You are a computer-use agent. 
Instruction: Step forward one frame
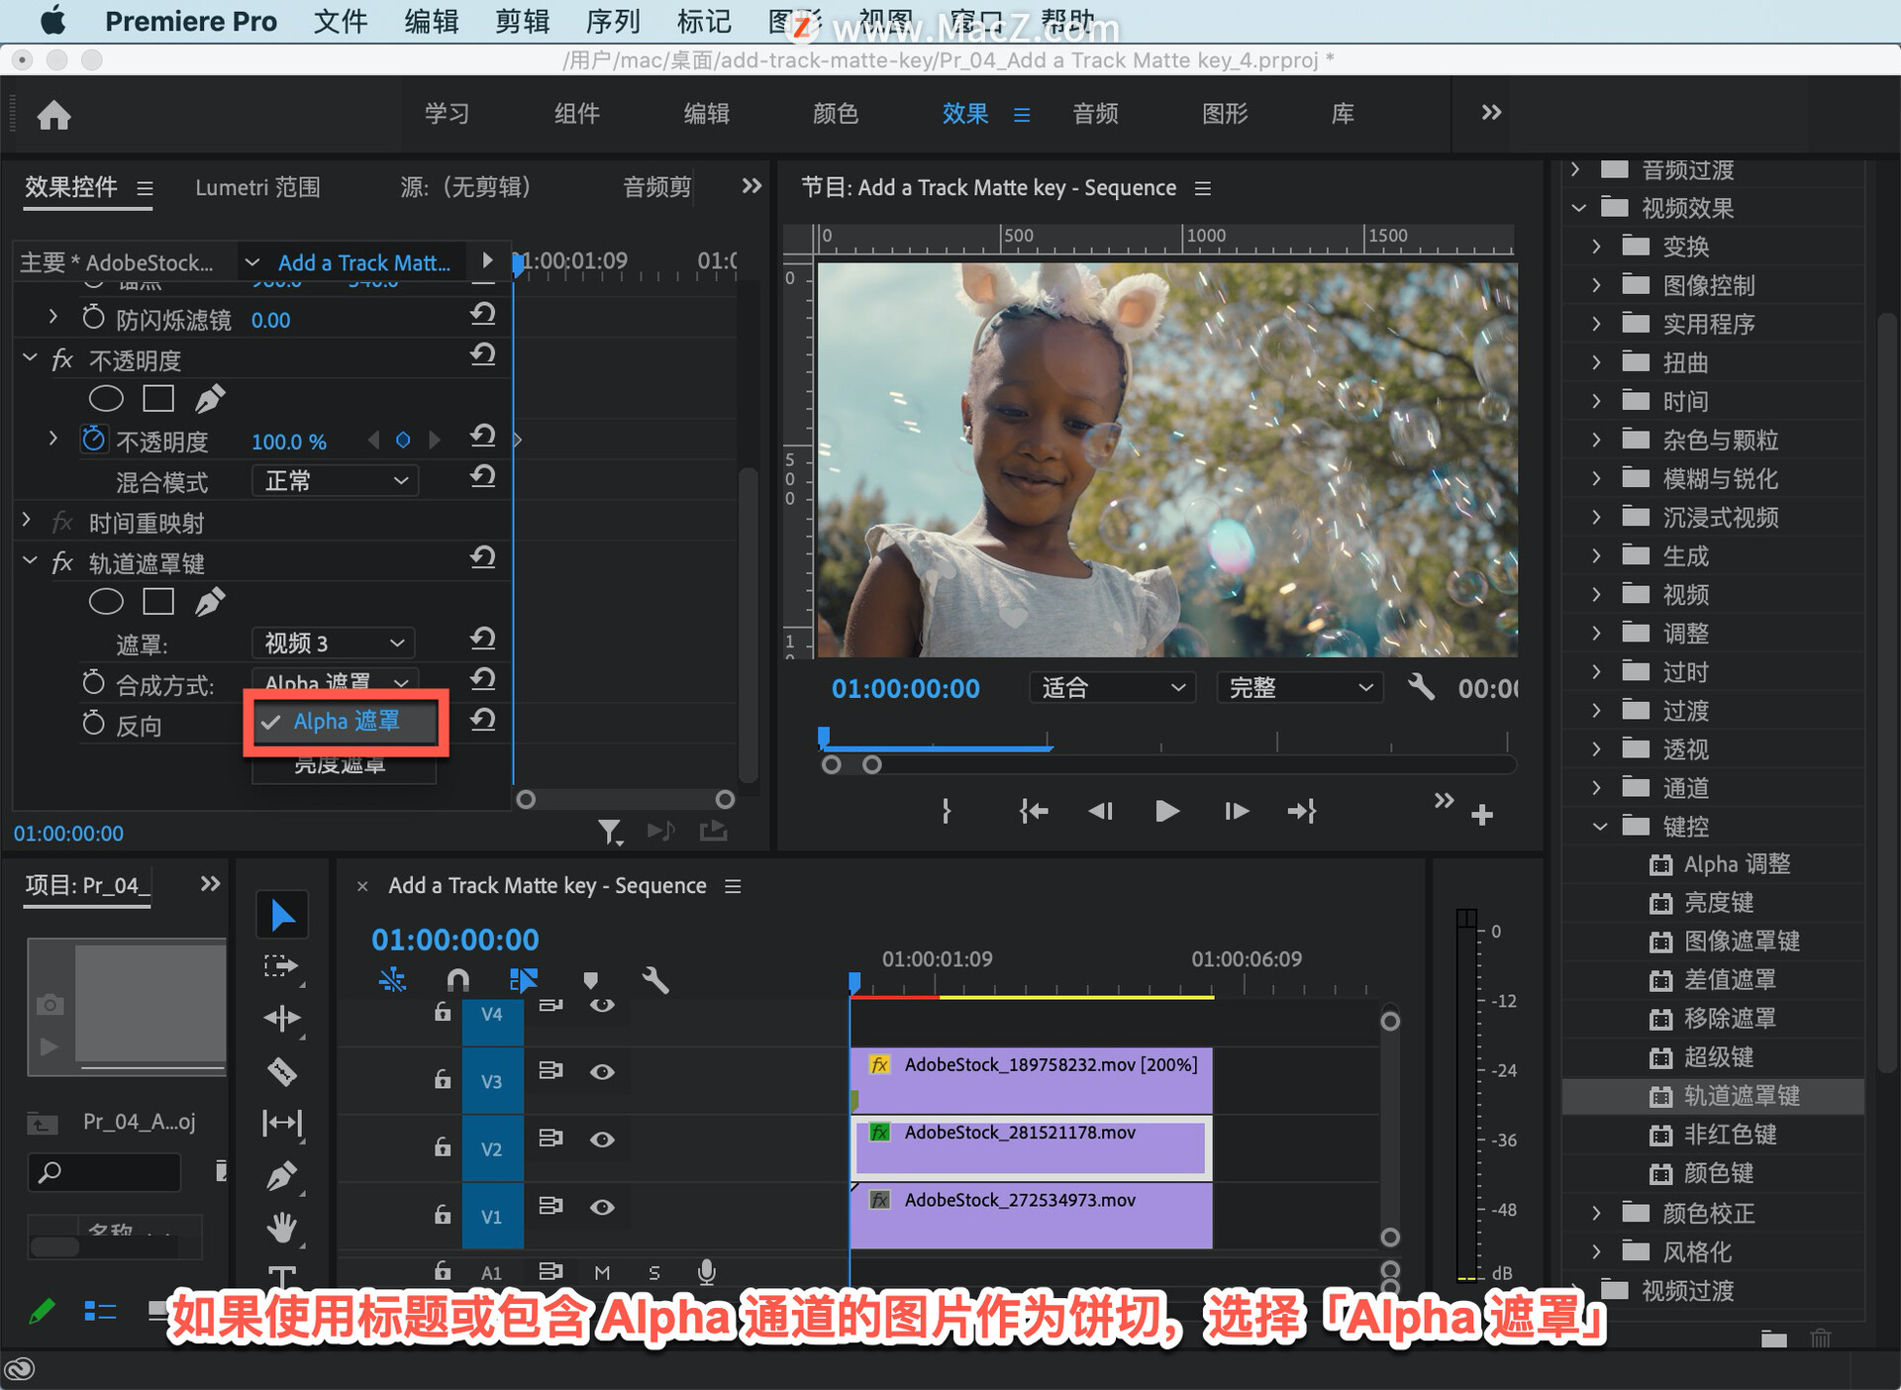[x=1237, y=812]
